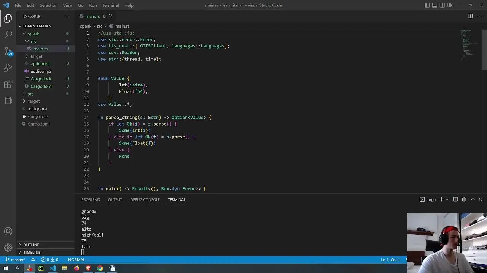This screenshot has width=487, height=273.
Task: Open the Go menu
Action: click(x=81, y=5)
